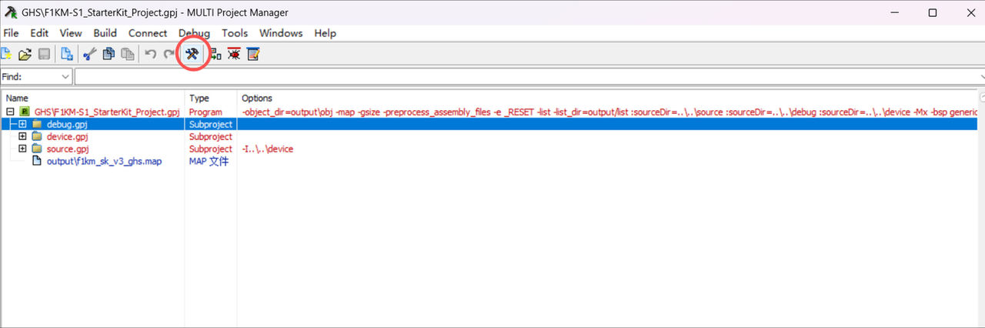
Task: Click the source.gpj option -I..\..\device
Action: tap(267, 149)
